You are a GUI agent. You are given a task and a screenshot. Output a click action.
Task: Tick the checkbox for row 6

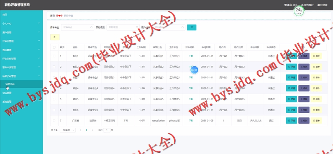tap(54, 110)
